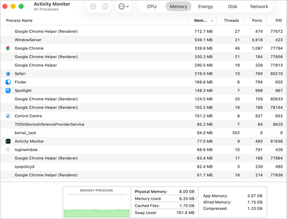Click the 552 threads value
Viewport: 287px width, 219px height.
236,133
